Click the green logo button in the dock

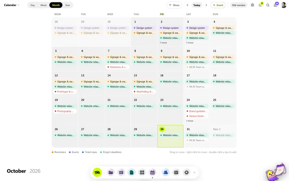click(97, 172)
